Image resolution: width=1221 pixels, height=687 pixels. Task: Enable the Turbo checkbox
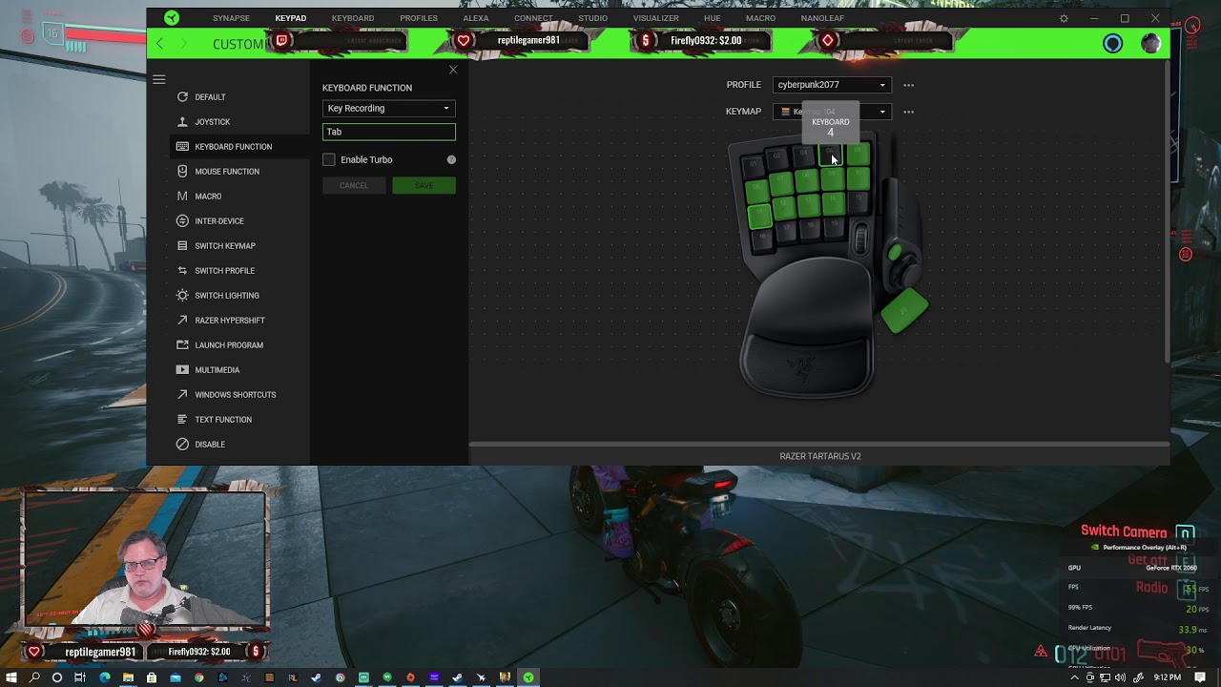click(329, 159)
